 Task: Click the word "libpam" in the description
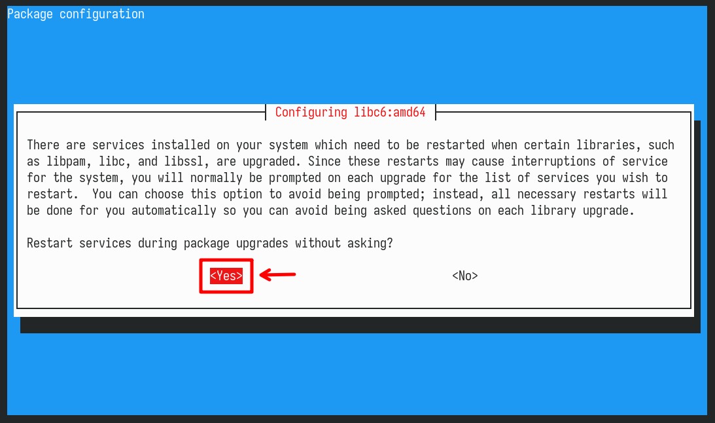(x=65, y=162)
